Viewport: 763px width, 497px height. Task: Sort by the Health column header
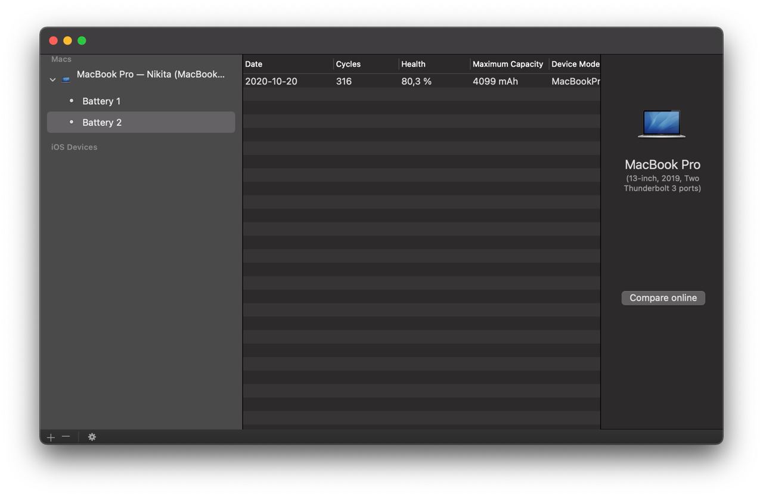tap(435, 64)
